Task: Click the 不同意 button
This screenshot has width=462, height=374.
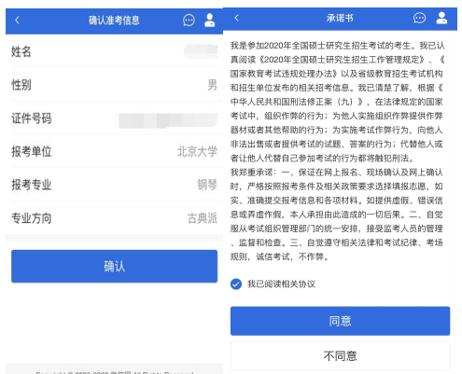Action: (x=340, y=355)
